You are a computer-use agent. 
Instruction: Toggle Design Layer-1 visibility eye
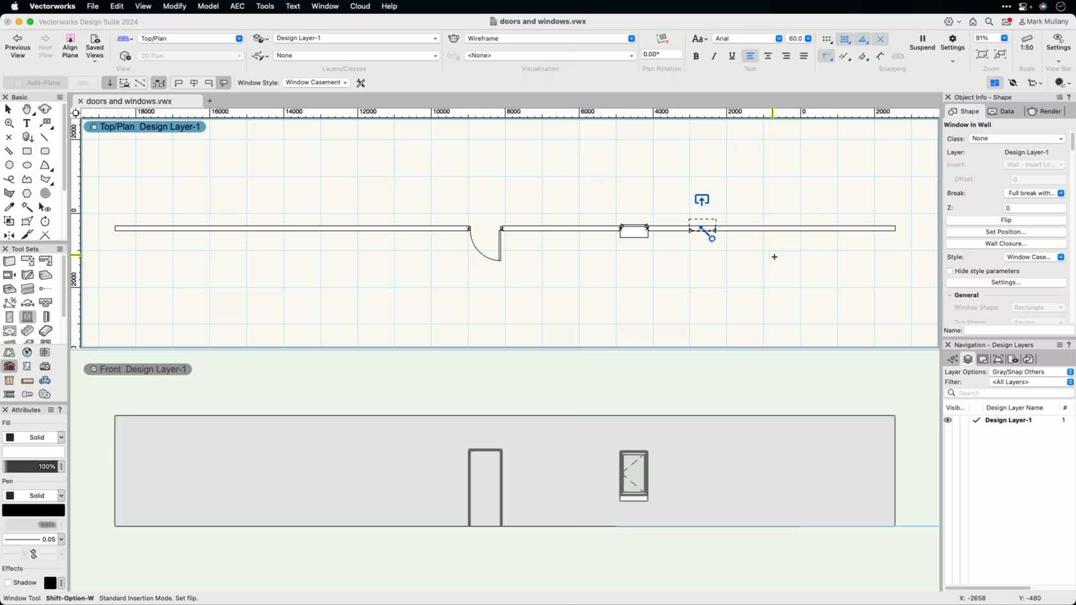point(948,420)
